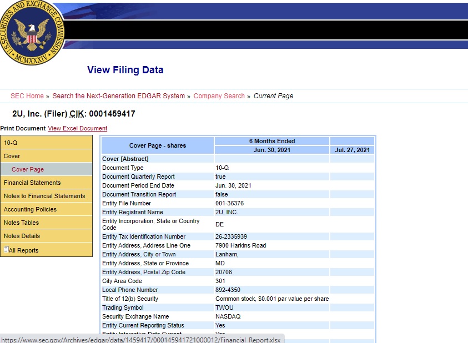Select the 10-Q menu item
This screenshot has height=343, width=468.
pos(46,143)
